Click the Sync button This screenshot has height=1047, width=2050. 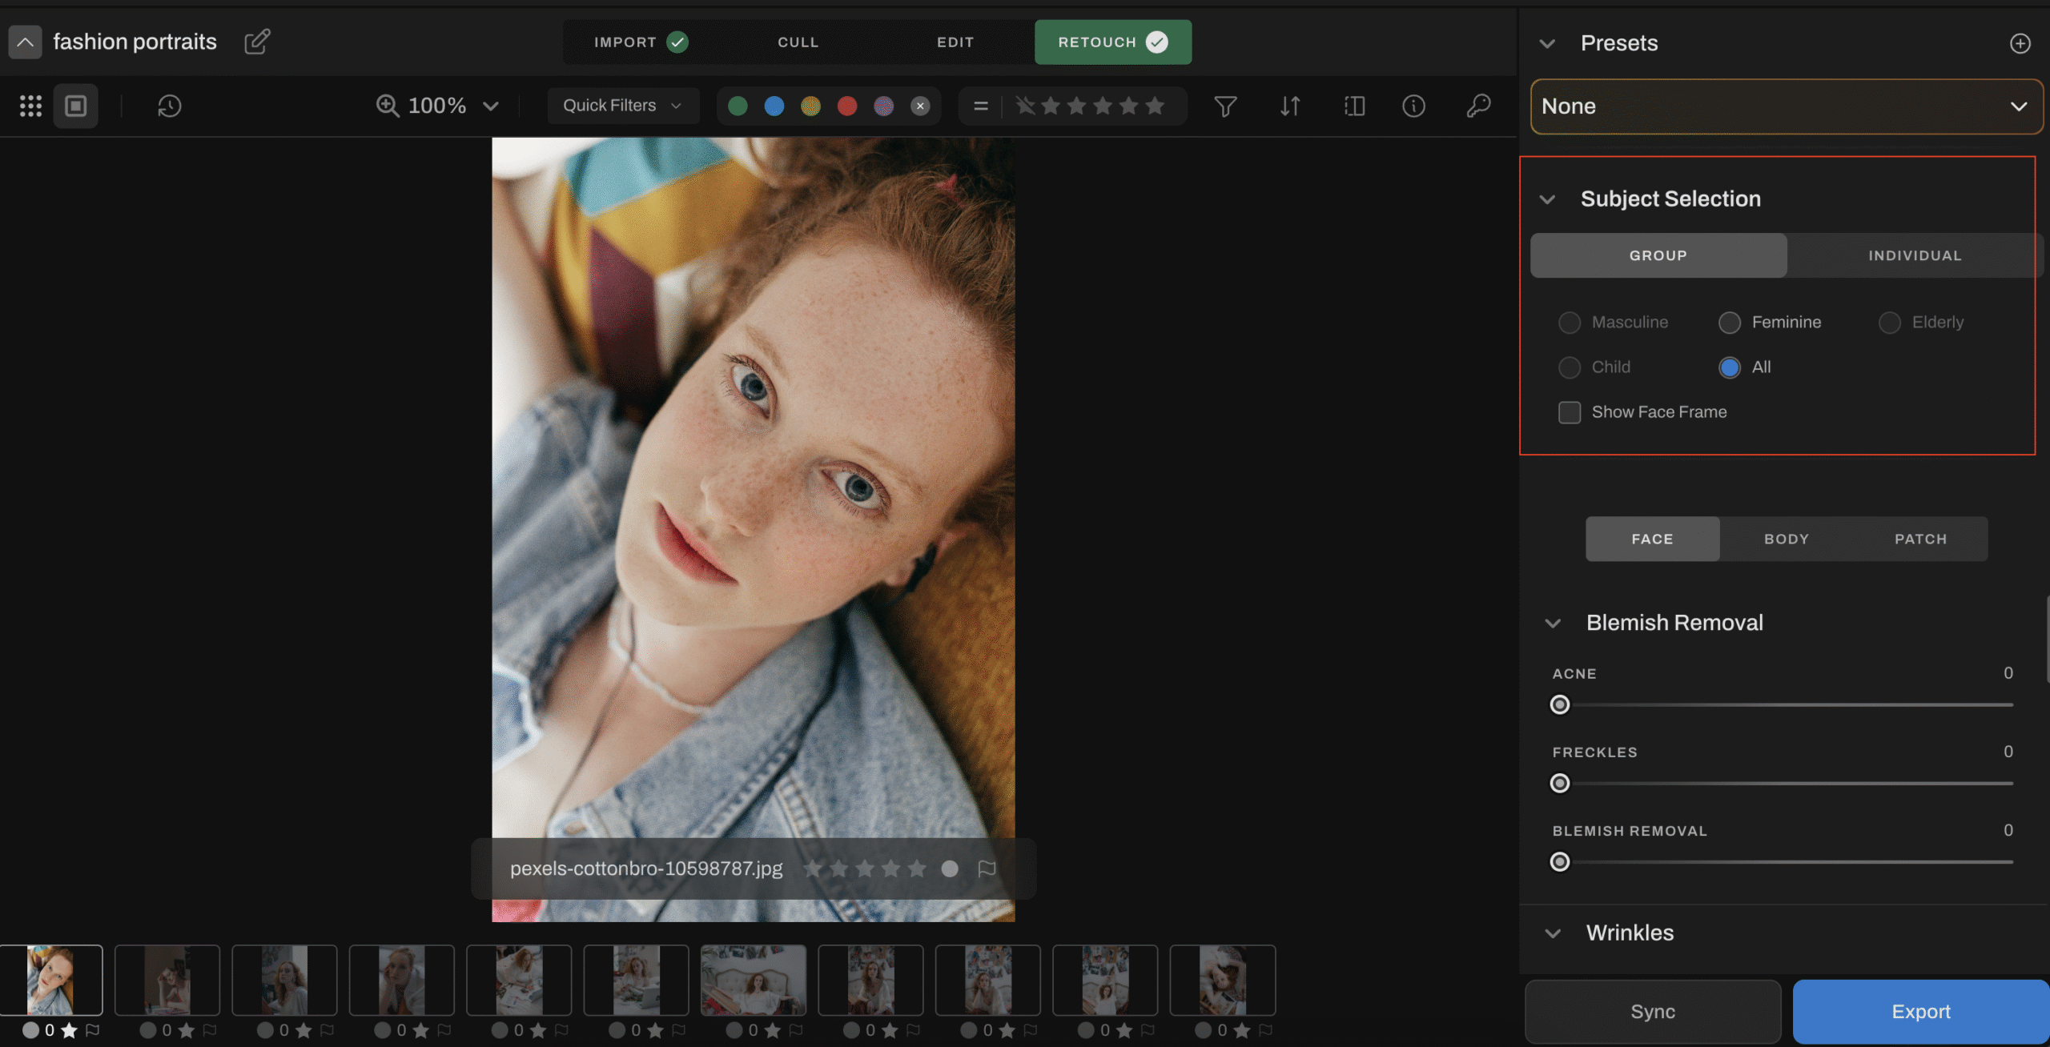tap(1653, 1012)
